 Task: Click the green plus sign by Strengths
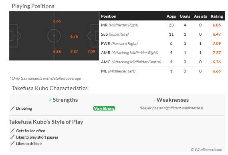coord(50,100)
